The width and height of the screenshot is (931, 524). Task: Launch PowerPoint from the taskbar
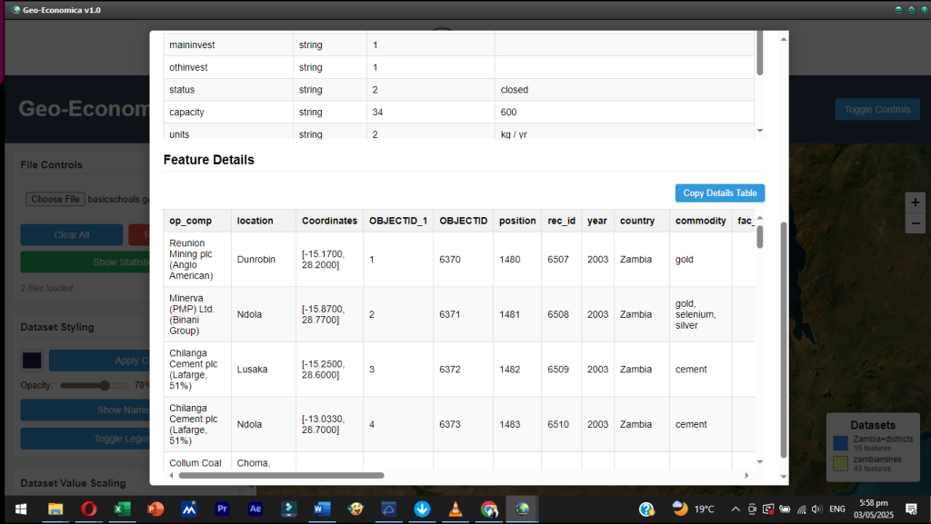point(154,509)
